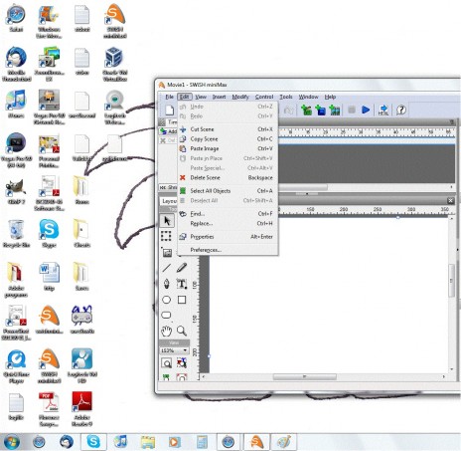Close the layout panel with X

(450, 200)
